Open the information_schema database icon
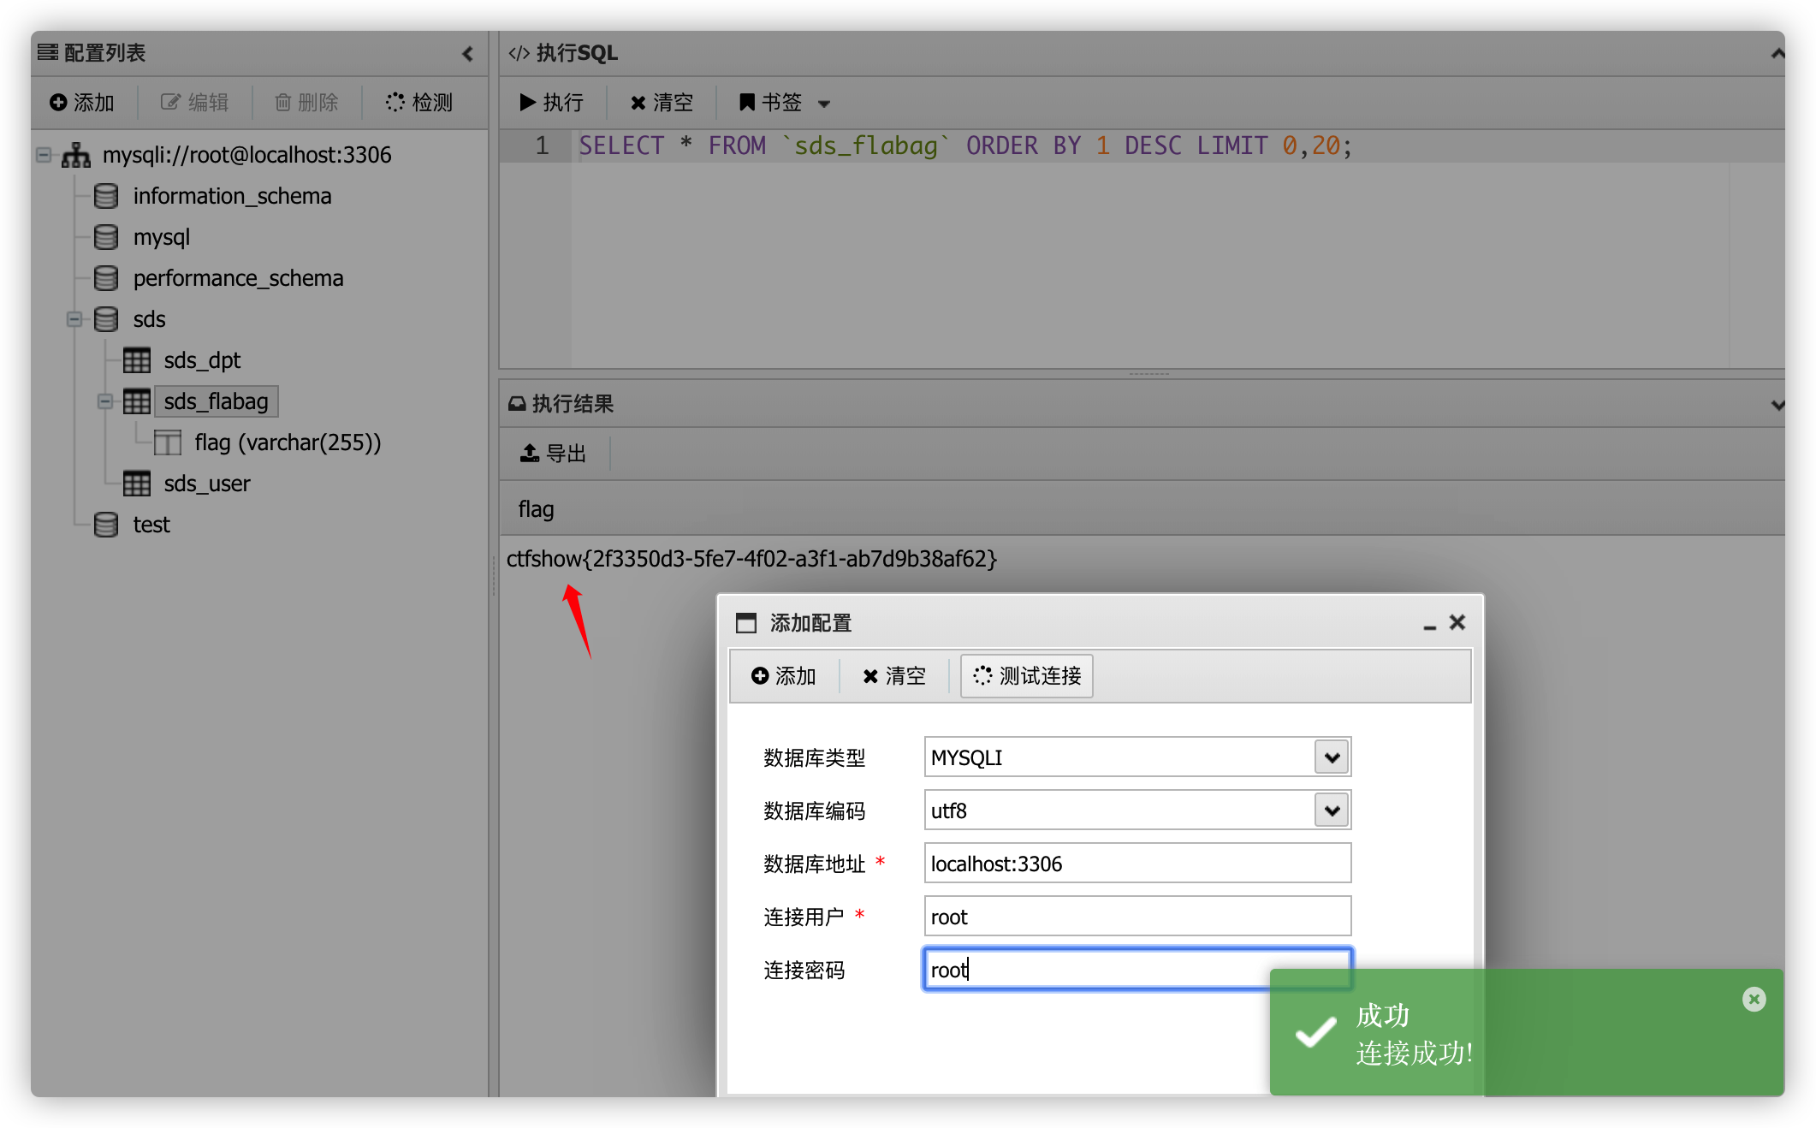Image resolution: width=1816 pixels, height=1128 pixels. coord(106,196)
